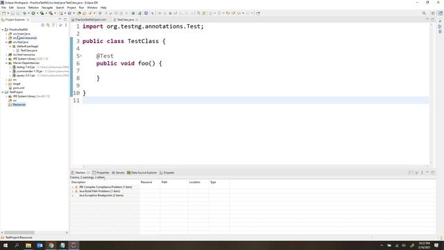This screenshot has width=444, height=250.
Task: Minimize the Project Explorer panel
Action: 60,19
